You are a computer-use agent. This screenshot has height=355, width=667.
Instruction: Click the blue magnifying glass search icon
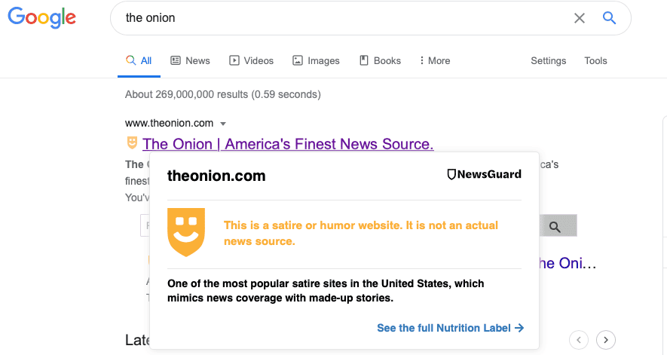[x=609, y=18]
